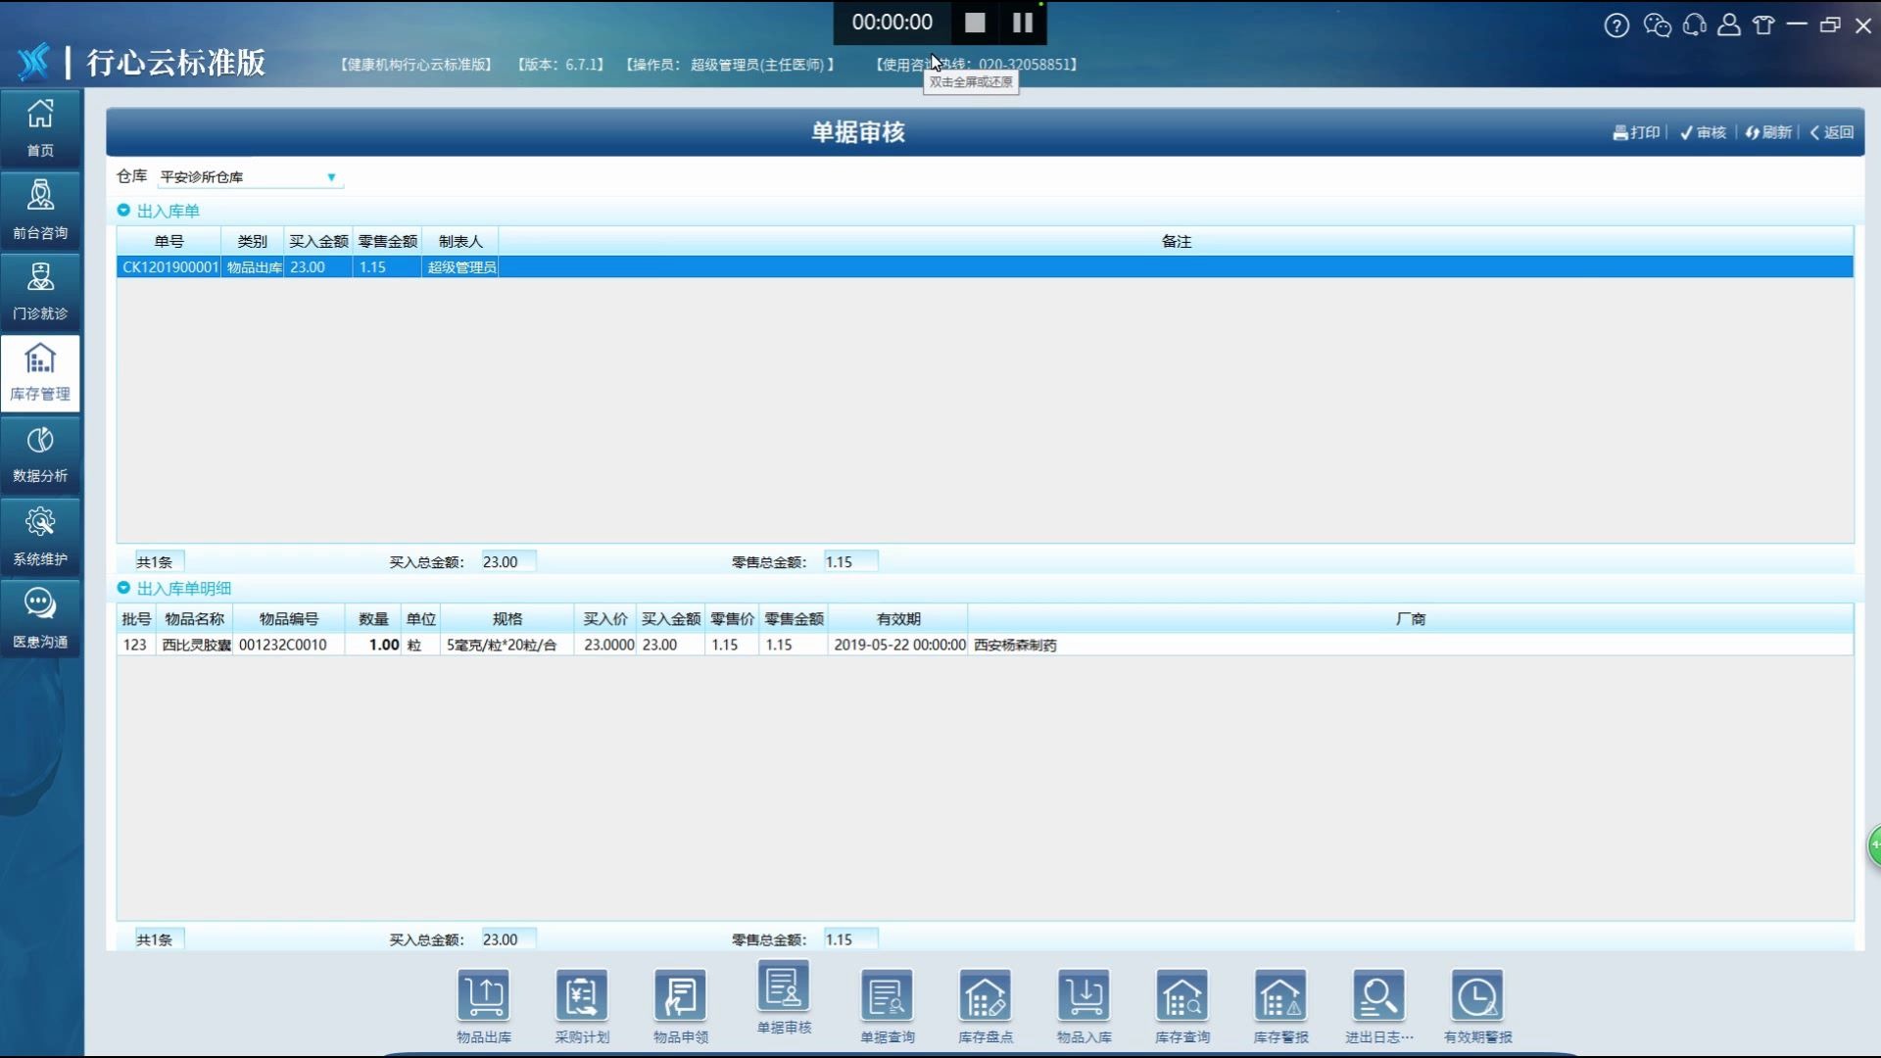The image size is (1881, 1058).
Task: Switch to 数据分析 sidebar tab
Action: pyautogui.click(x=40, y=454)
